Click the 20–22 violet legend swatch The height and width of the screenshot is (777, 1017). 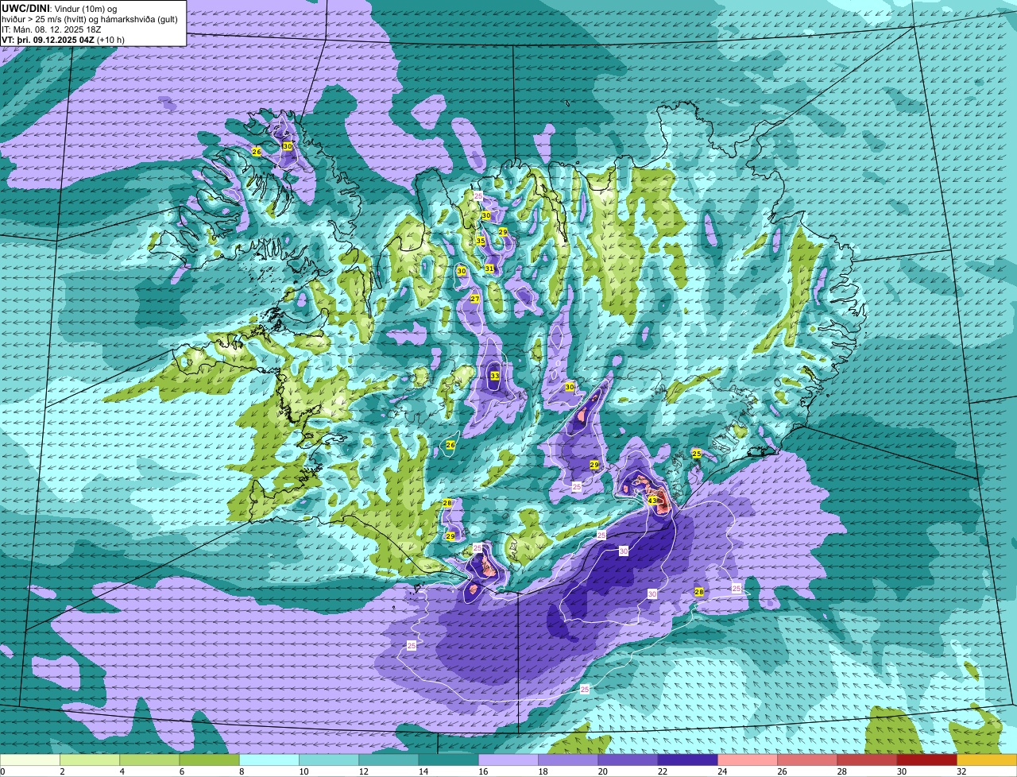click(628, 760)
